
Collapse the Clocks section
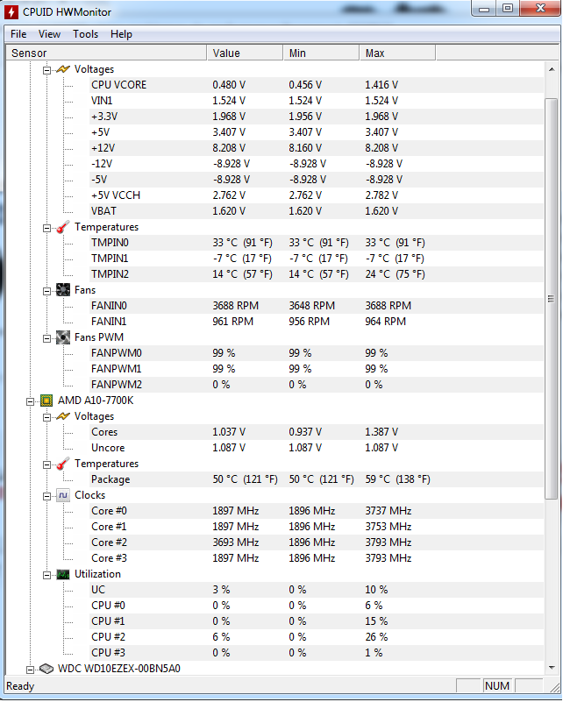point(46,497)
